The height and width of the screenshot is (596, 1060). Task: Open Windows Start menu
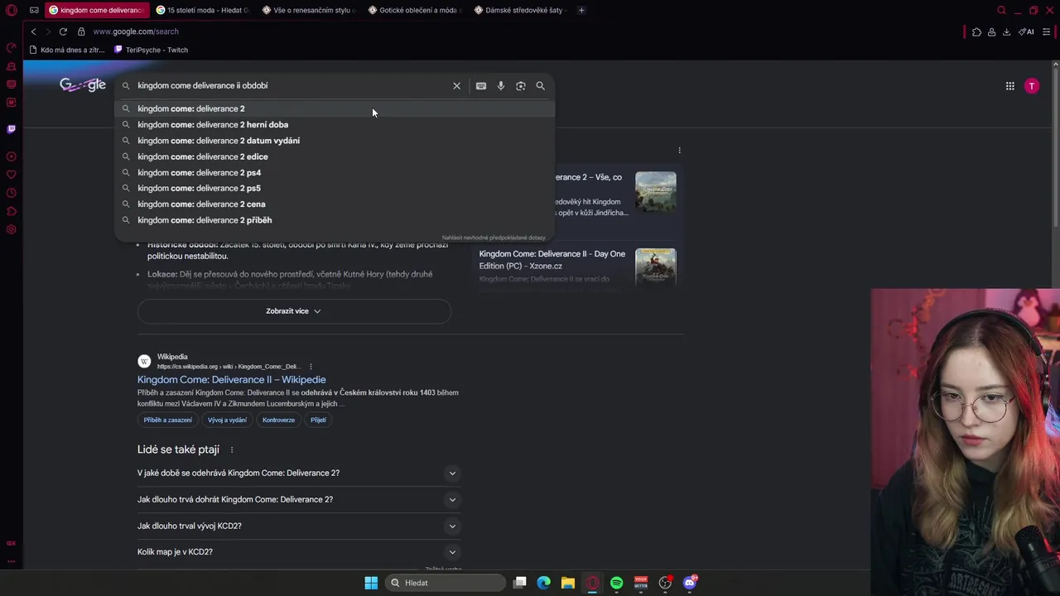tap(371, 583)
